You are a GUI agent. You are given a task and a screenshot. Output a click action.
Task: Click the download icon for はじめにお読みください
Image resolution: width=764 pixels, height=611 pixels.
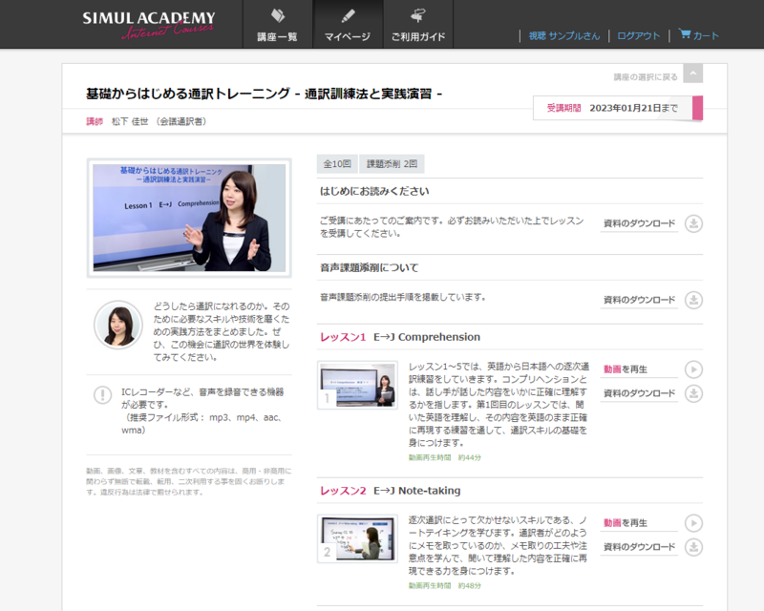point(694,223)
